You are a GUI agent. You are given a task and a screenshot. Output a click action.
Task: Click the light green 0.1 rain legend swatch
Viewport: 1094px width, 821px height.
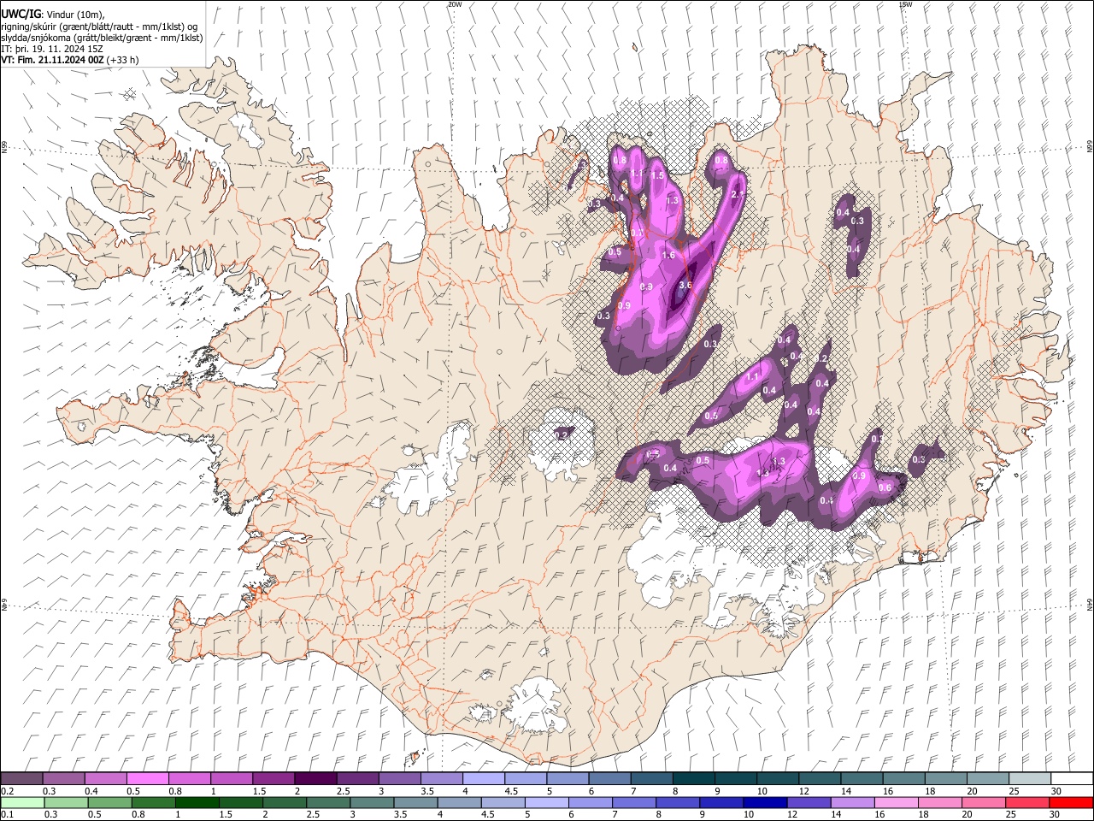pos(21,802)
